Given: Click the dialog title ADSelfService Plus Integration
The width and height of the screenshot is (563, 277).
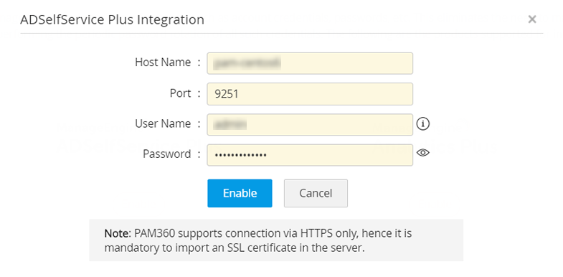Looking at the screenshot, I should [x=112, y=19].
